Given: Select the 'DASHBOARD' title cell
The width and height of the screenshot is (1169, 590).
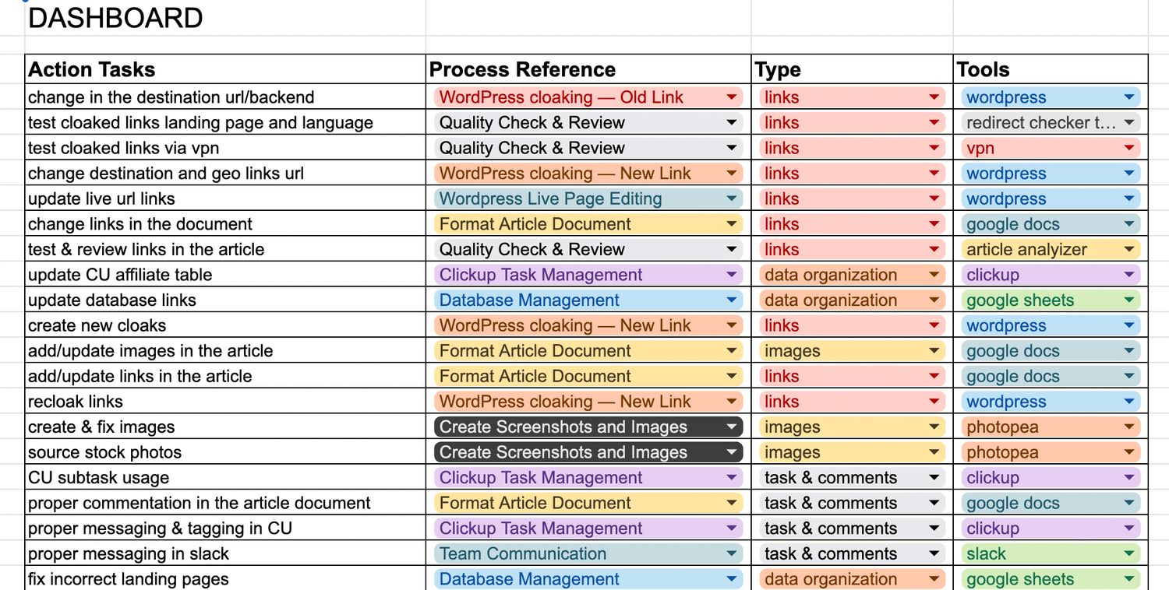Looking at the screenshot, I should pyautogui.click(x=225, y=17).
